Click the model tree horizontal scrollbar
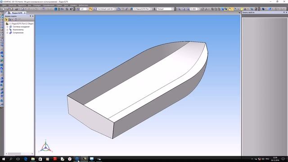Image resolution: width=288 pixels, height=162 pixels. [x=19, y=154]
